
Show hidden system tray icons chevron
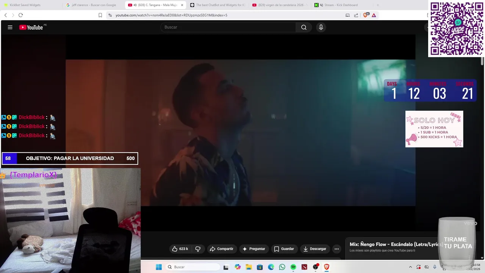(x=410, y=267)
